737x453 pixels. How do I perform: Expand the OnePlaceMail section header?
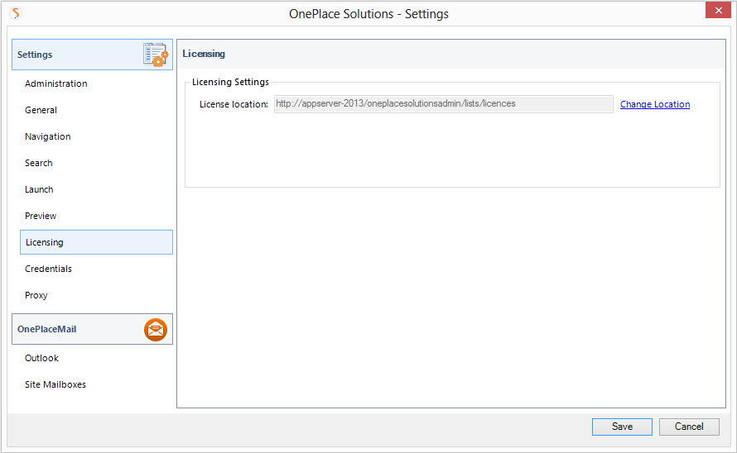point(75,329)
